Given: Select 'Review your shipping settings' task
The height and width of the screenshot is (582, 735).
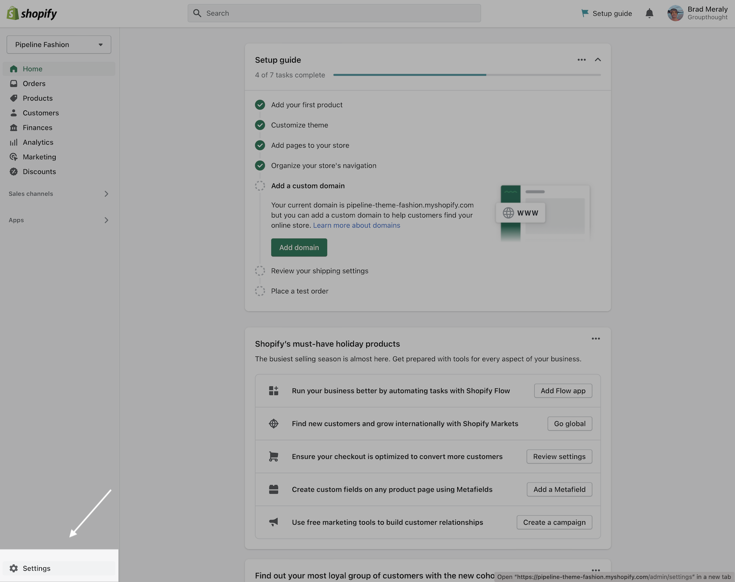Looking at the screenshot, I should click(320, 271).
